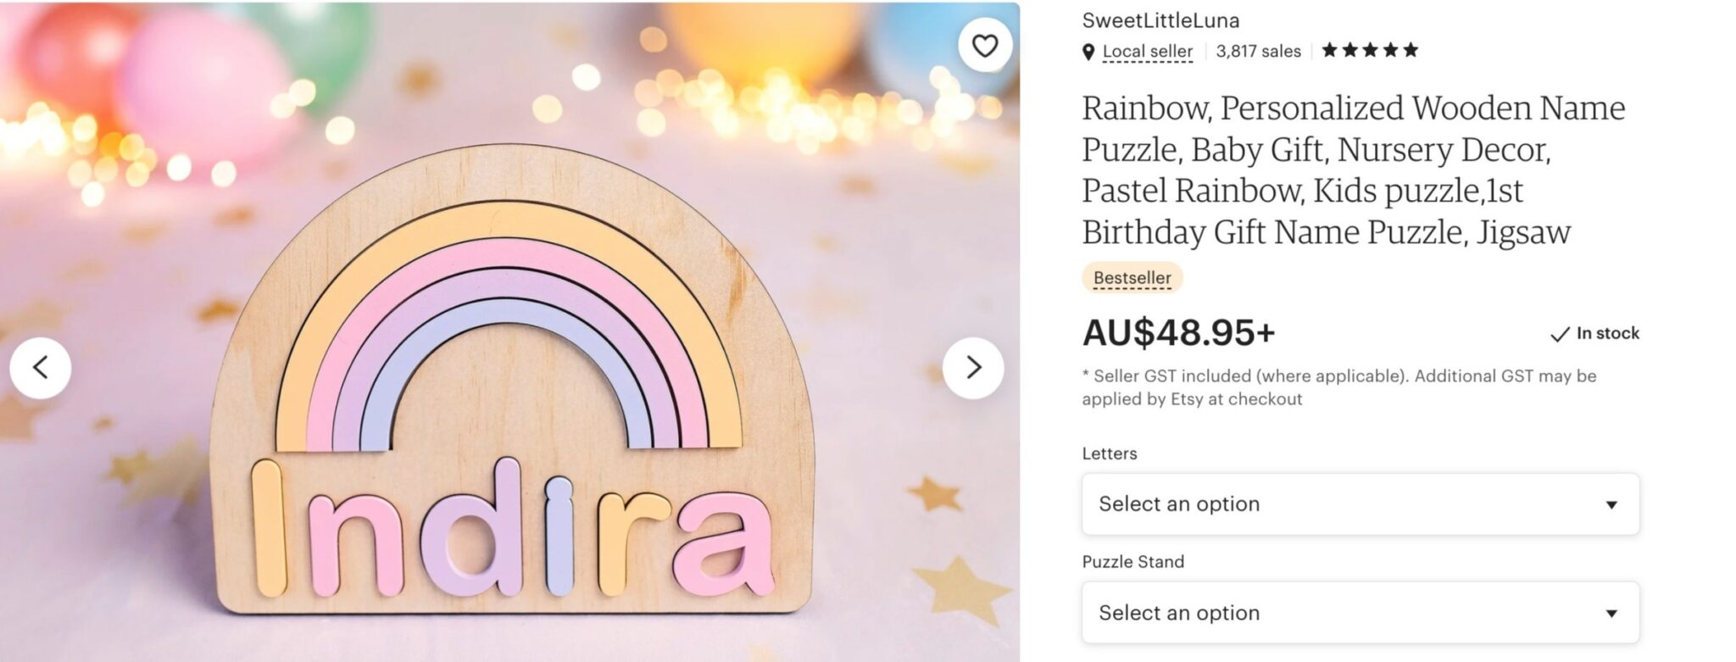1736x662 pixels.
Task: Click the location pin icon beside Local seller
Action: point(1088,51)
